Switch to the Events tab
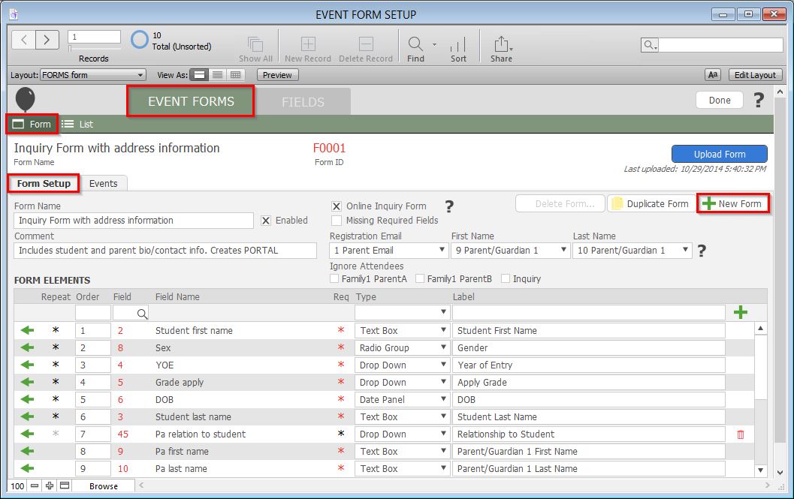Image resolution: width=794 pixels, height=499 pixels. (x=103, y=183)
